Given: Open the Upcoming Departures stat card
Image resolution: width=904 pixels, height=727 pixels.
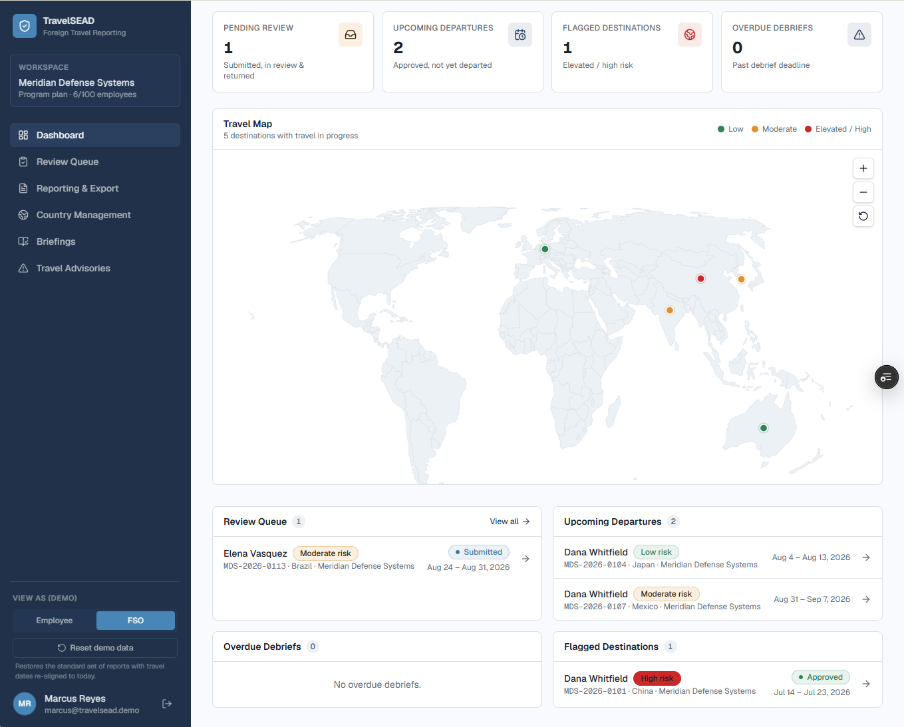Looking at the screenshot, I should pos(462,52).
